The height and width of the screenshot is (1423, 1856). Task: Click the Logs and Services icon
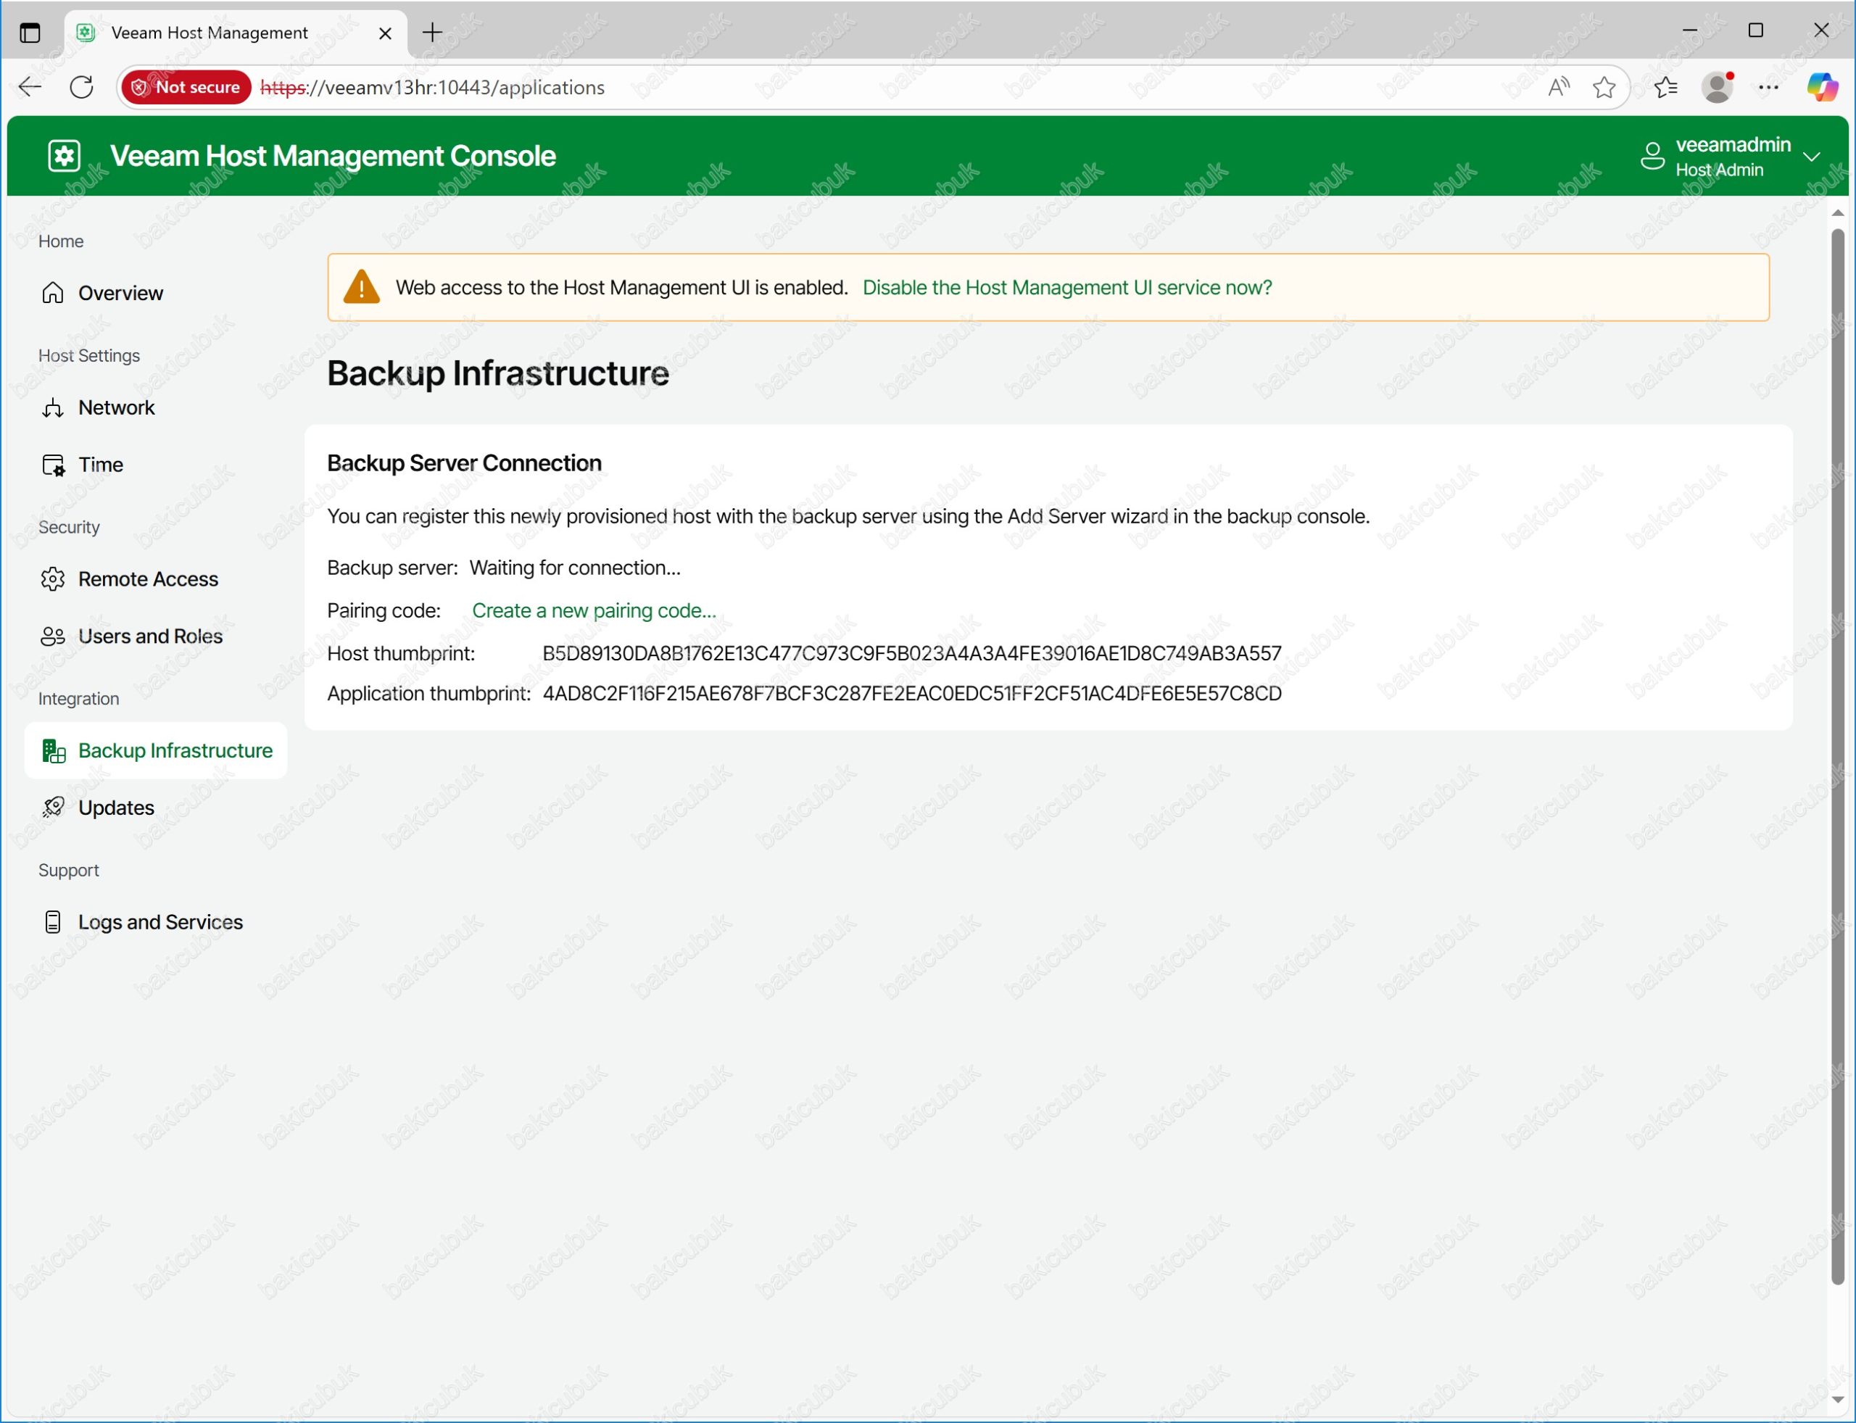(52, 921)
